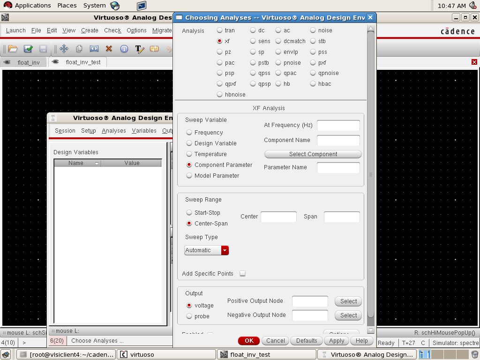Click plug icon on float_inv tab
Image resolution: width=480 pixels, height=360 pixels.
[x=7, y=62]
